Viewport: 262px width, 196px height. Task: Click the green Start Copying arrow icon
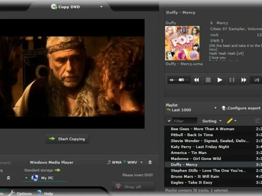tap(52, 139)
